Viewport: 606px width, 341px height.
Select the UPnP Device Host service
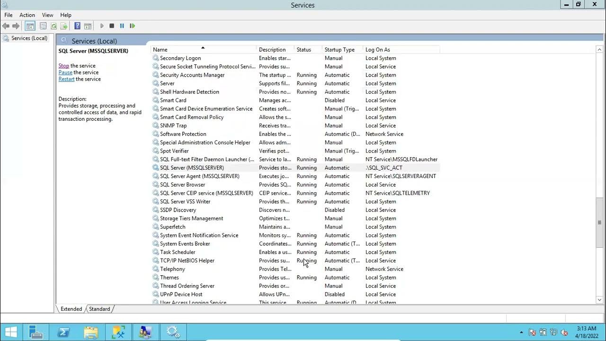(x=295, y=294)
